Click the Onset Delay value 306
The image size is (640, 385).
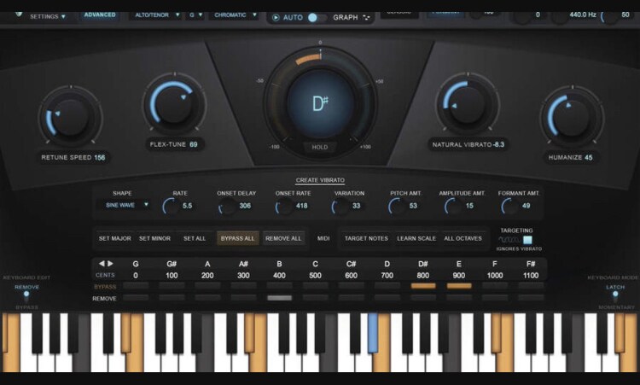click(245, 206)
